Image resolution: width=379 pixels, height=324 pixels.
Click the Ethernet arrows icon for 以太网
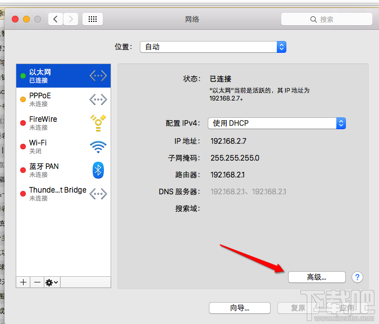(98, 76)
